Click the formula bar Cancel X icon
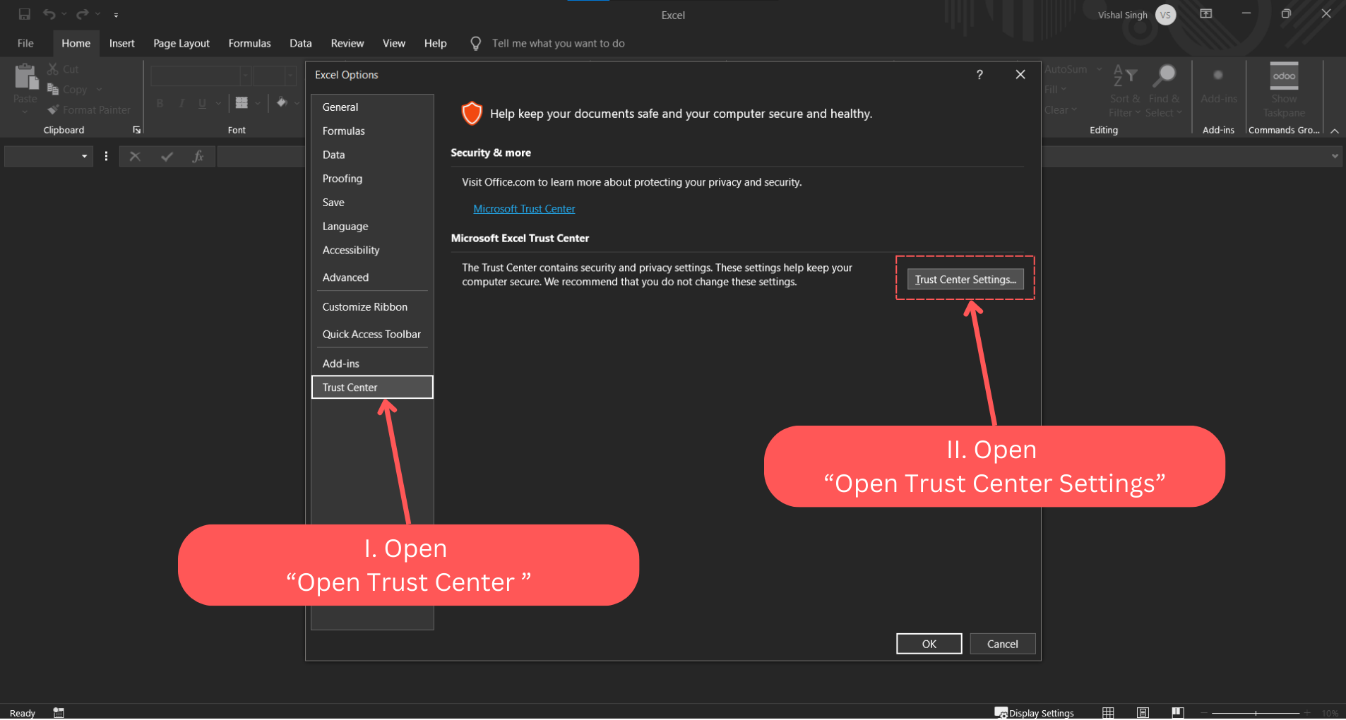Screen dimensions: 1346x720 [x=135, y=156]
